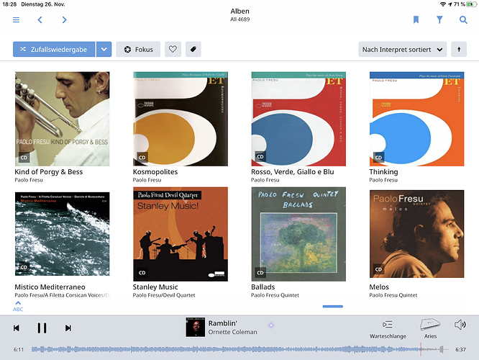Open the Thinking album cover
479x360 pixels.
[x=416, y=119]
